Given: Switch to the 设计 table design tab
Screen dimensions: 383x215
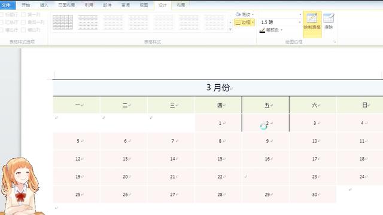Looking at the screenshot, I should click(x=163, y=5).
